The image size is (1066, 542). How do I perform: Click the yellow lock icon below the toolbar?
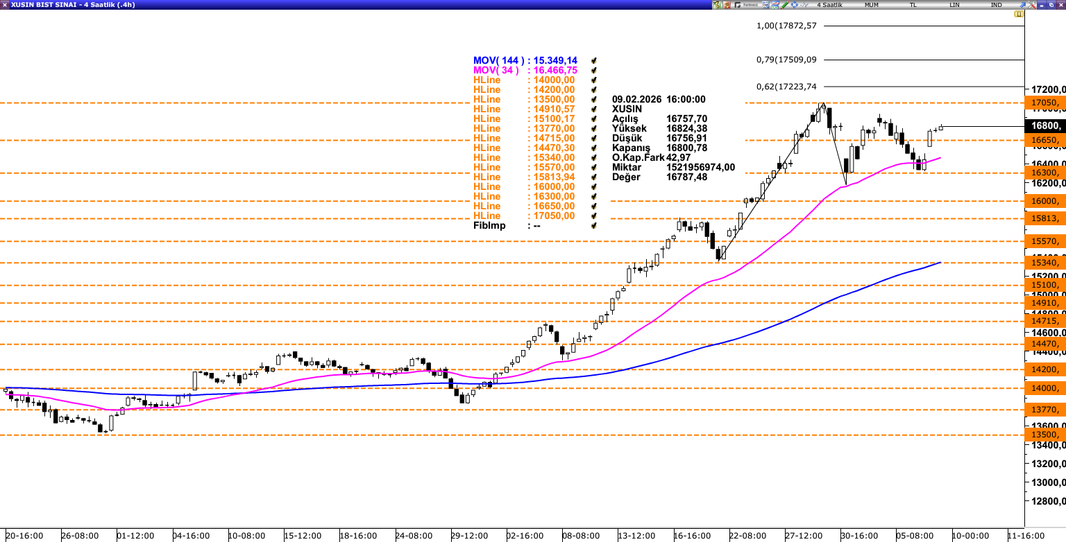pos(1019,14)
